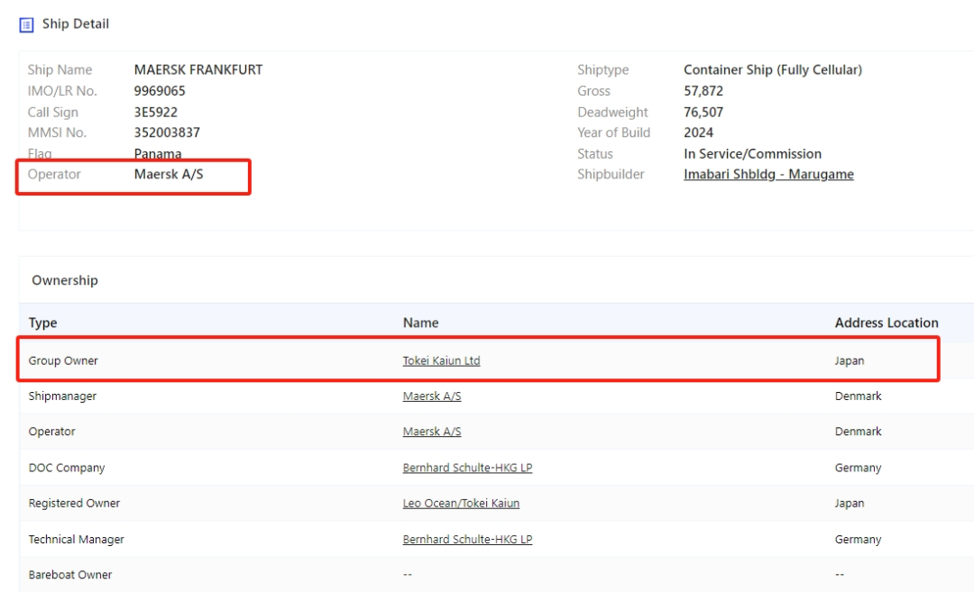Click the MMSI No. field label

(57, 132)
